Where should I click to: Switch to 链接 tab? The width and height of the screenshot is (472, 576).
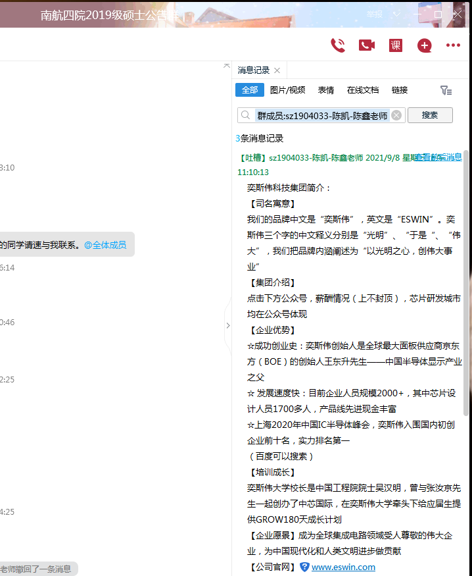[400, 90]
